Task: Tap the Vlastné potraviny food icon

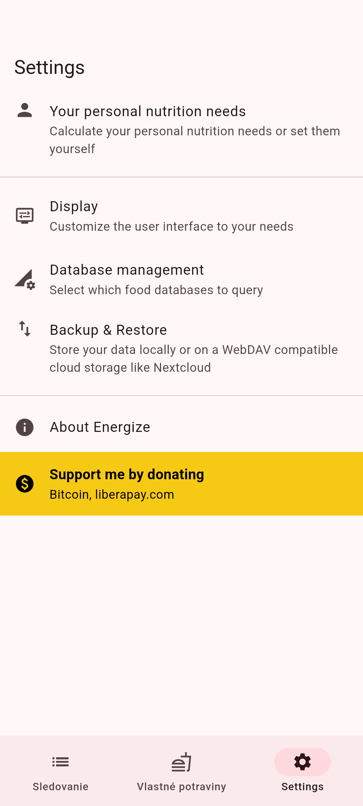Action: pos(182,762)
